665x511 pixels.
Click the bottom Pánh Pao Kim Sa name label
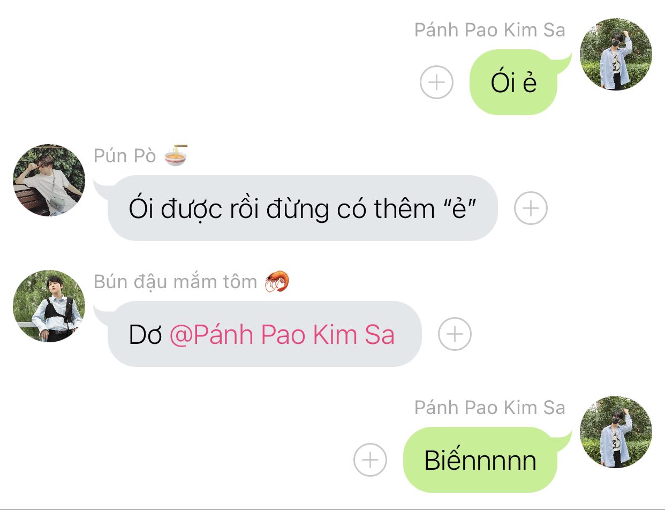(x=490, y=408)
